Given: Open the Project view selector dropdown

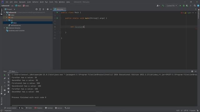Looking at the screenshot, I should point(10,9).
